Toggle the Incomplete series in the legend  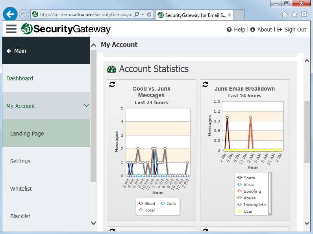pos(252,204)
